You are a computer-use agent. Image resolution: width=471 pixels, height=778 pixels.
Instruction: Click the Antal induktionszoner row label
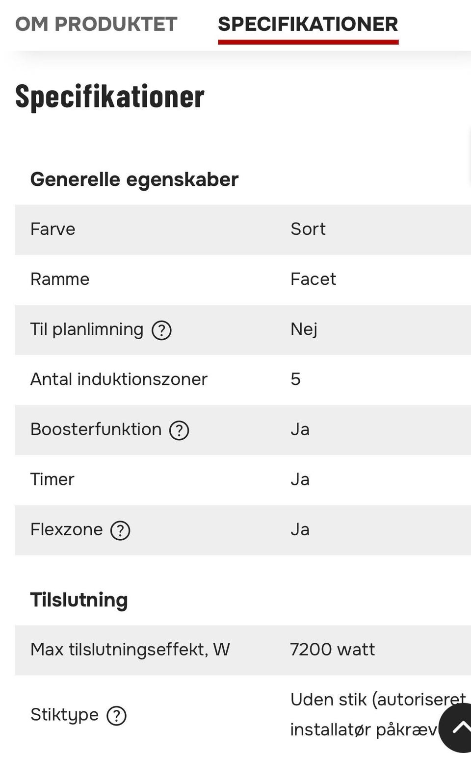(x=119, y=379)
